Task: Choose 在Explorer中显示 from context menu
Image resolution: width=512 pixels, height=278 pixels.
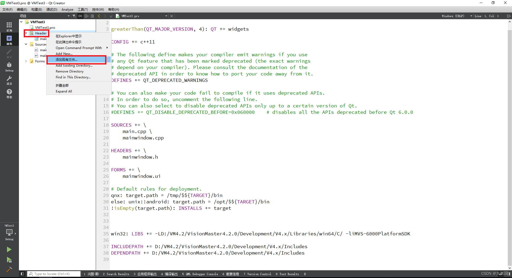Action: (79, 36)
